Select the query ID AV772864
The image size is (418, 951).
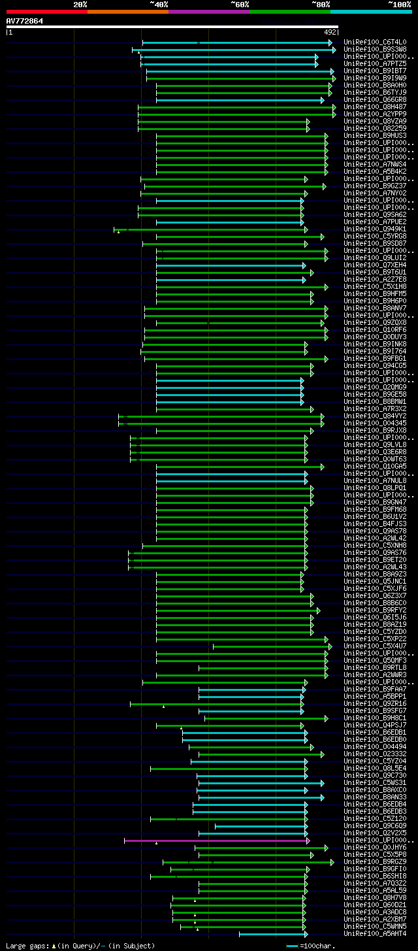click(25, 21)
